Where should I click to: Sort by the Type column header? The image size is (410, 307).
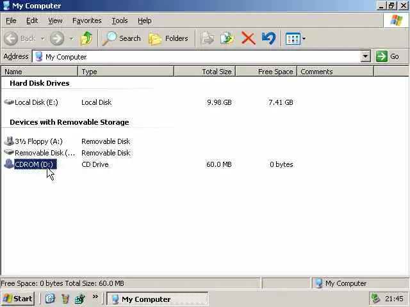click(126, 72)
